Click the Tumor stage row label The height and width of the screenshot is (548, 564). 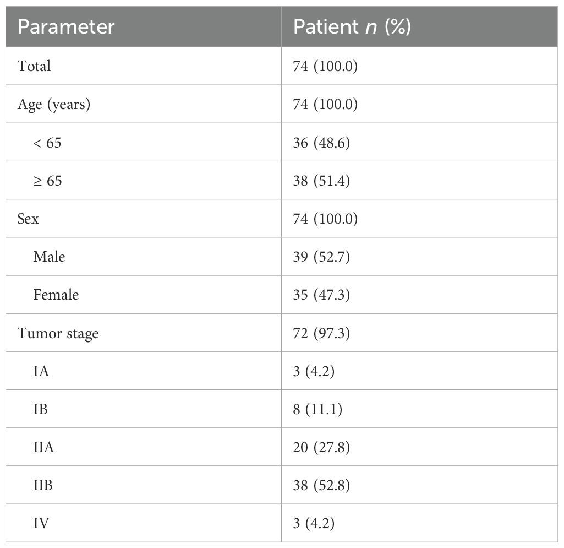(x=58, y=333)
